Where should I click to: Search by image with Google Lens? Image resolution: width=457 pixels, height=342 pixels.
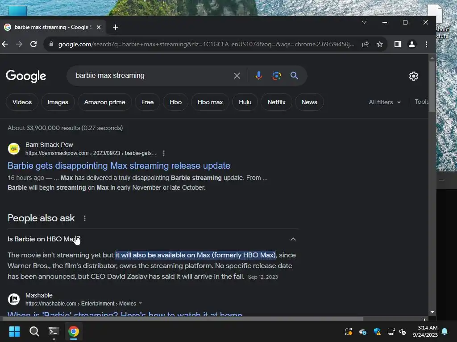pyautogui.click(x=277, y=76)
